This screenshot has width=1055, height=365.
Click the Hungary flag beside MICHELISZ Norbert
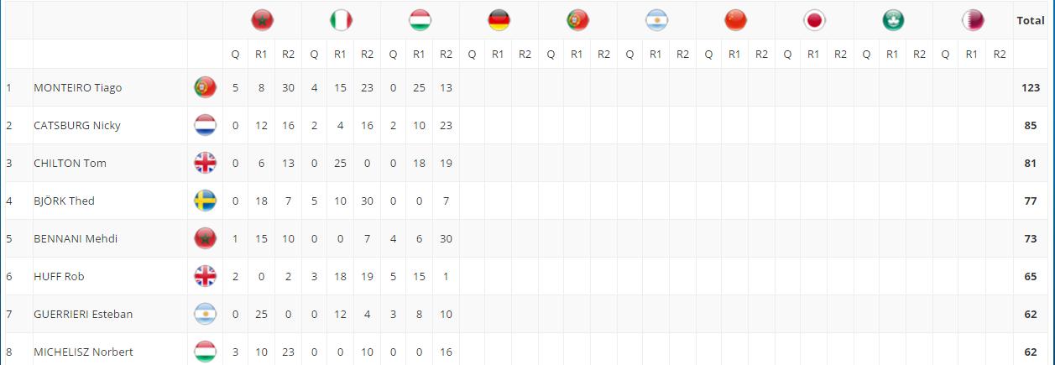point(205,352)
